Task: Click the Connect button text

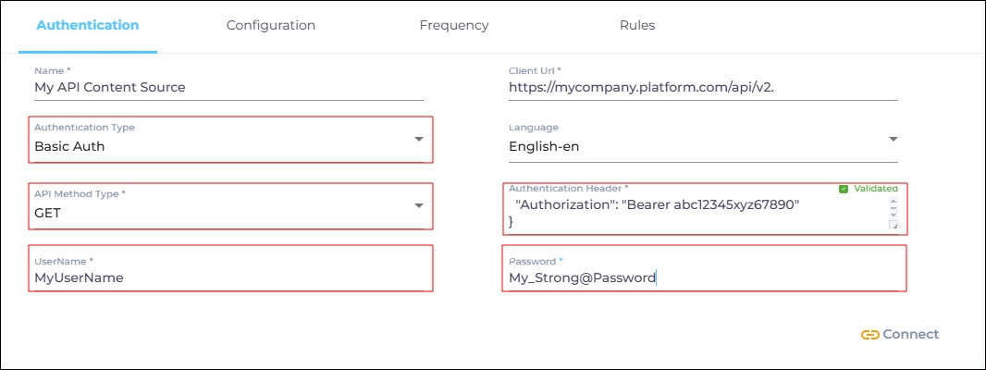Action: click(x=910, y=335)
